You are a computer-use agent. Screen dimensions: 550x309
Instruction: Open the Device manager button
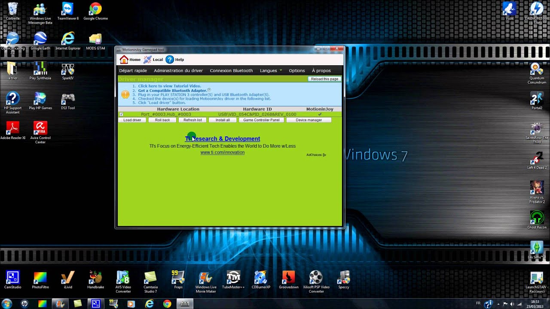coord(309,120)
